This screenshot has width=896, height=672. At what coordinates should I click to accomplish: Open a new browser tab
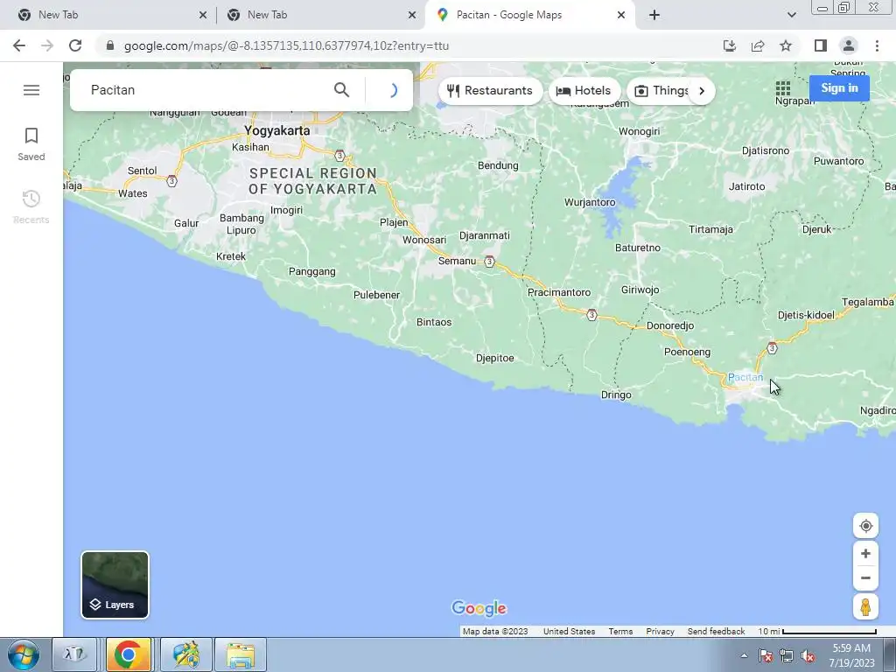[x=654, y=15]
